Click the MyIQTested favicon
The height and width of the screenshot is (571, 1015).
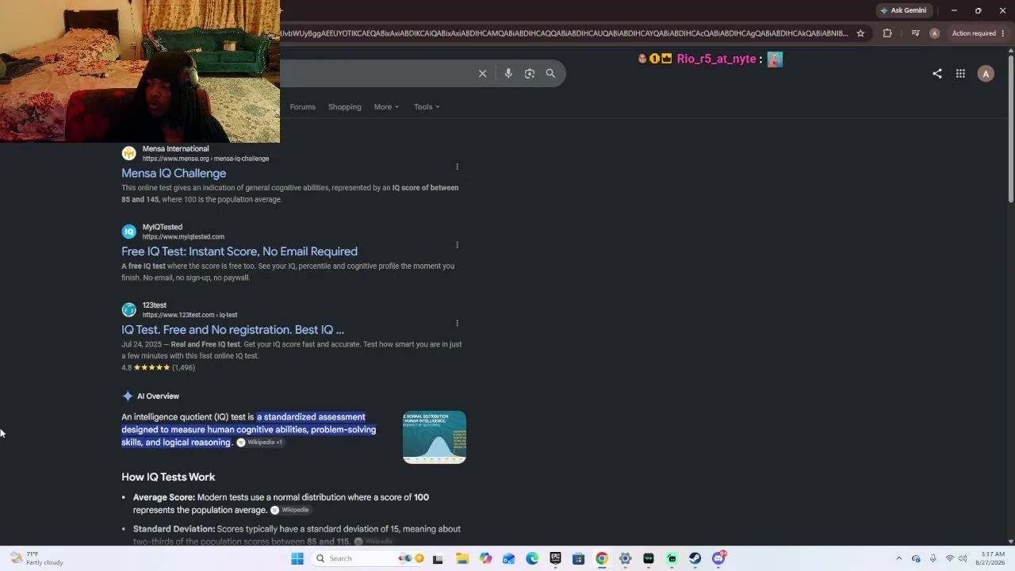pos(128,232)
